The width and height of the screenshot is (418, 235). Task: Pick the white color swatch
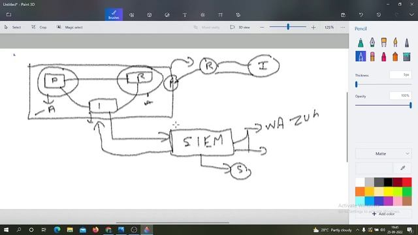(360, 182)
